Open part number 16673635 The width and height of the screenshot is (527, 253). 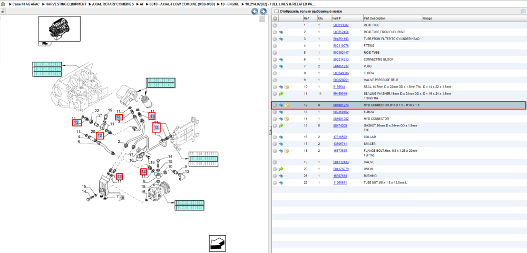pyautogui.click(x=340, y=151)
